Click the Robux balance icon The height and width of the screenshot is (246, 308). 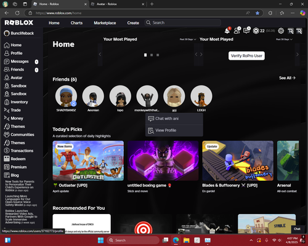pos(256,31)
